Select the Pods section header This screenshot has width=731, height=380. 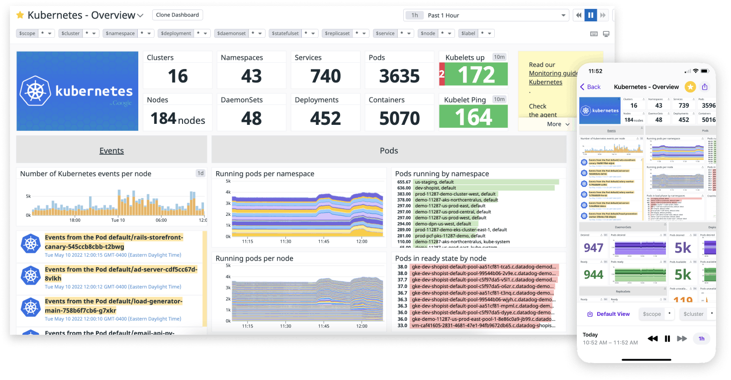click(389, 150)
